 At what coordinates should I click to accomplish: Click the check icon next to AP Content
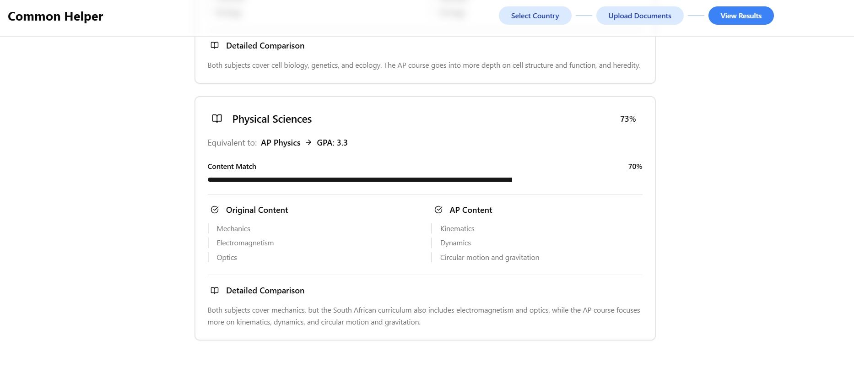pos(438,210)
